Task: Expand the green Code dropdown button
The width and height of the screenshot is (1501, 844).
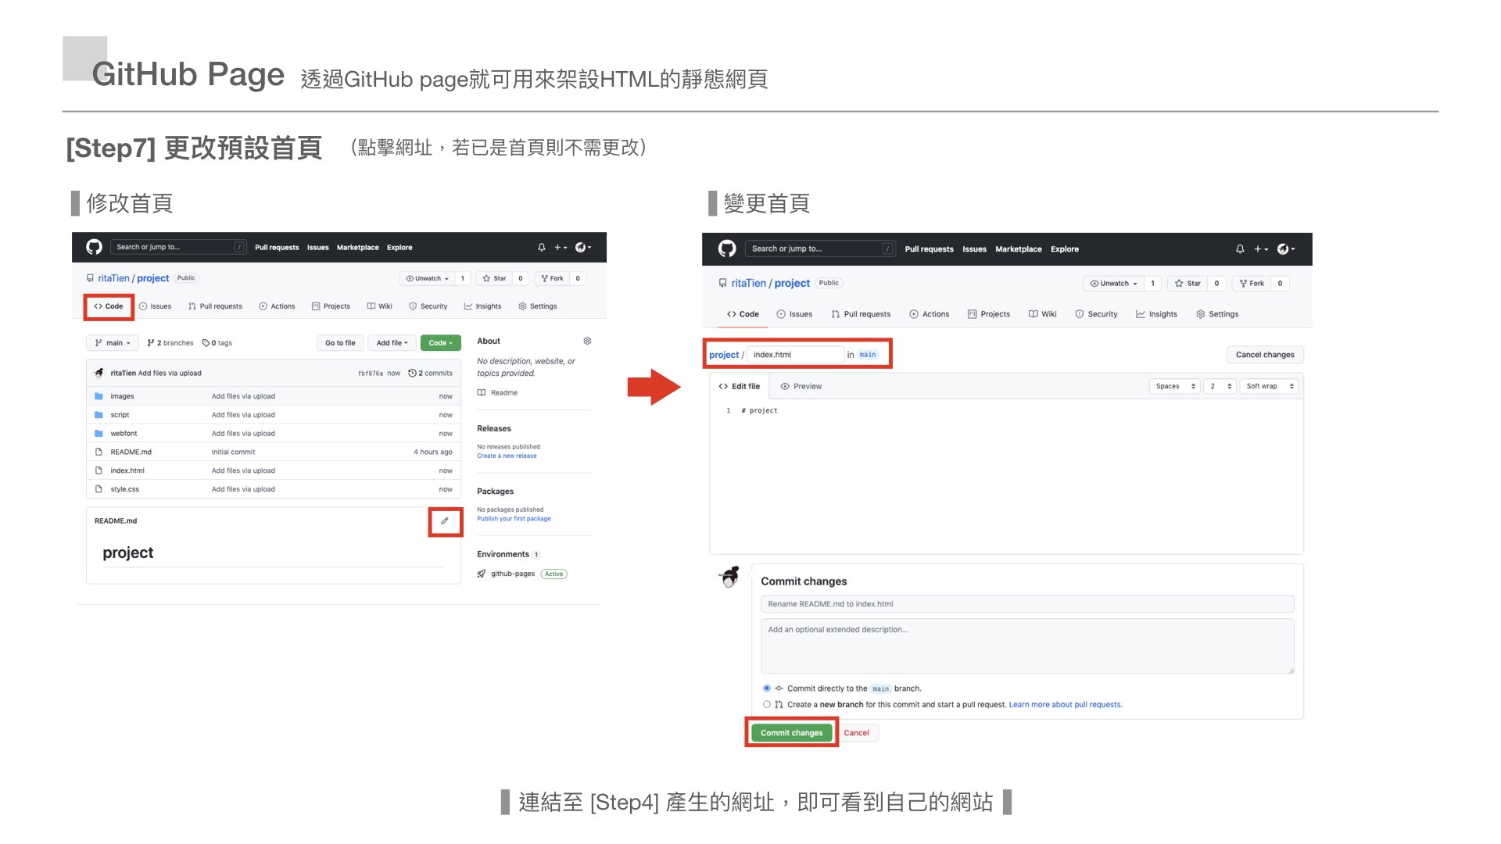Action: point(440,343)
